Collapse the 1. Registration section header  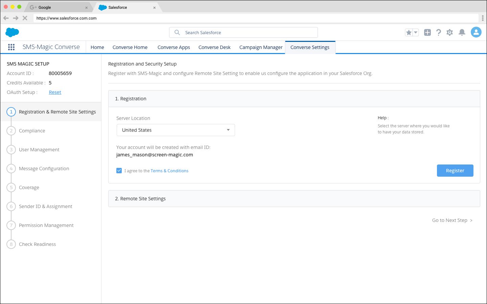pos(294,99)
